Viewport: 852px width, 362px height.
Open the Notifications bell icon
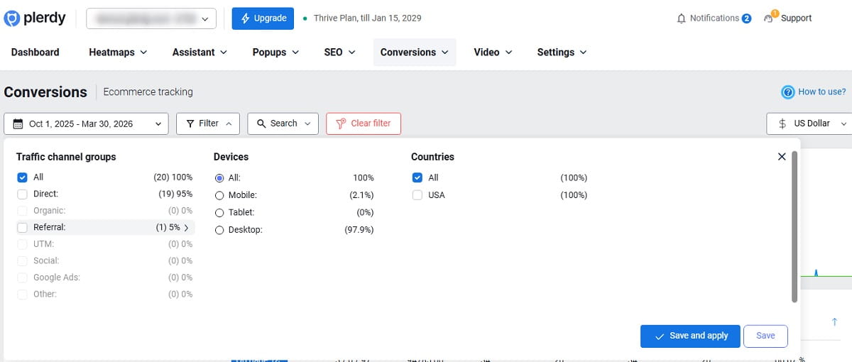(682, 18)
